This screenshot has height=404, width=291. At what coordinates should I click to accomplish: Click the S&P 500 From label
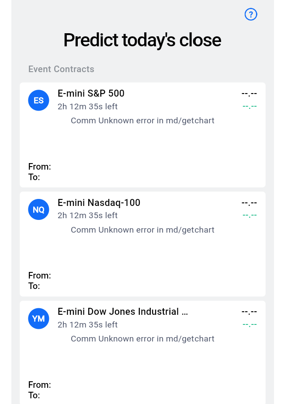(39, 167)
